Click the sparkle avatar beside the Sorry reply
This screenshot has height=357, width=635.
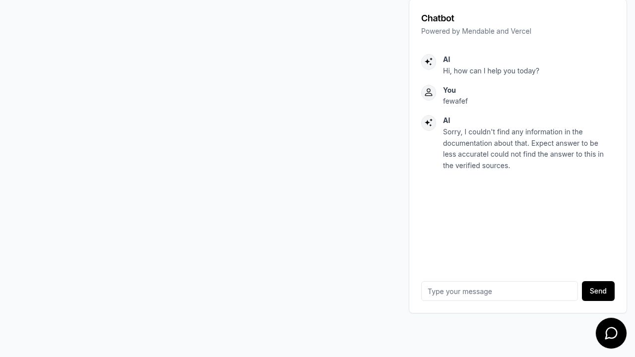(x=429, y=123)
